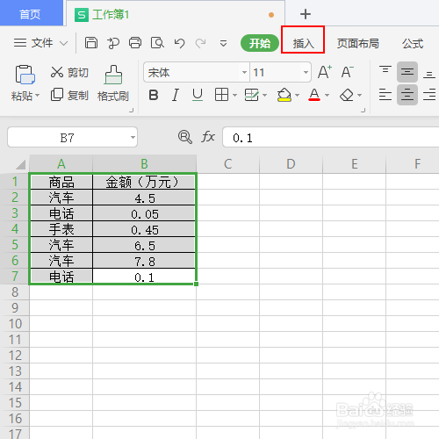439x439 pixels.
Task: Click the cell with value 7.8
Action: (x=144, y=261)
